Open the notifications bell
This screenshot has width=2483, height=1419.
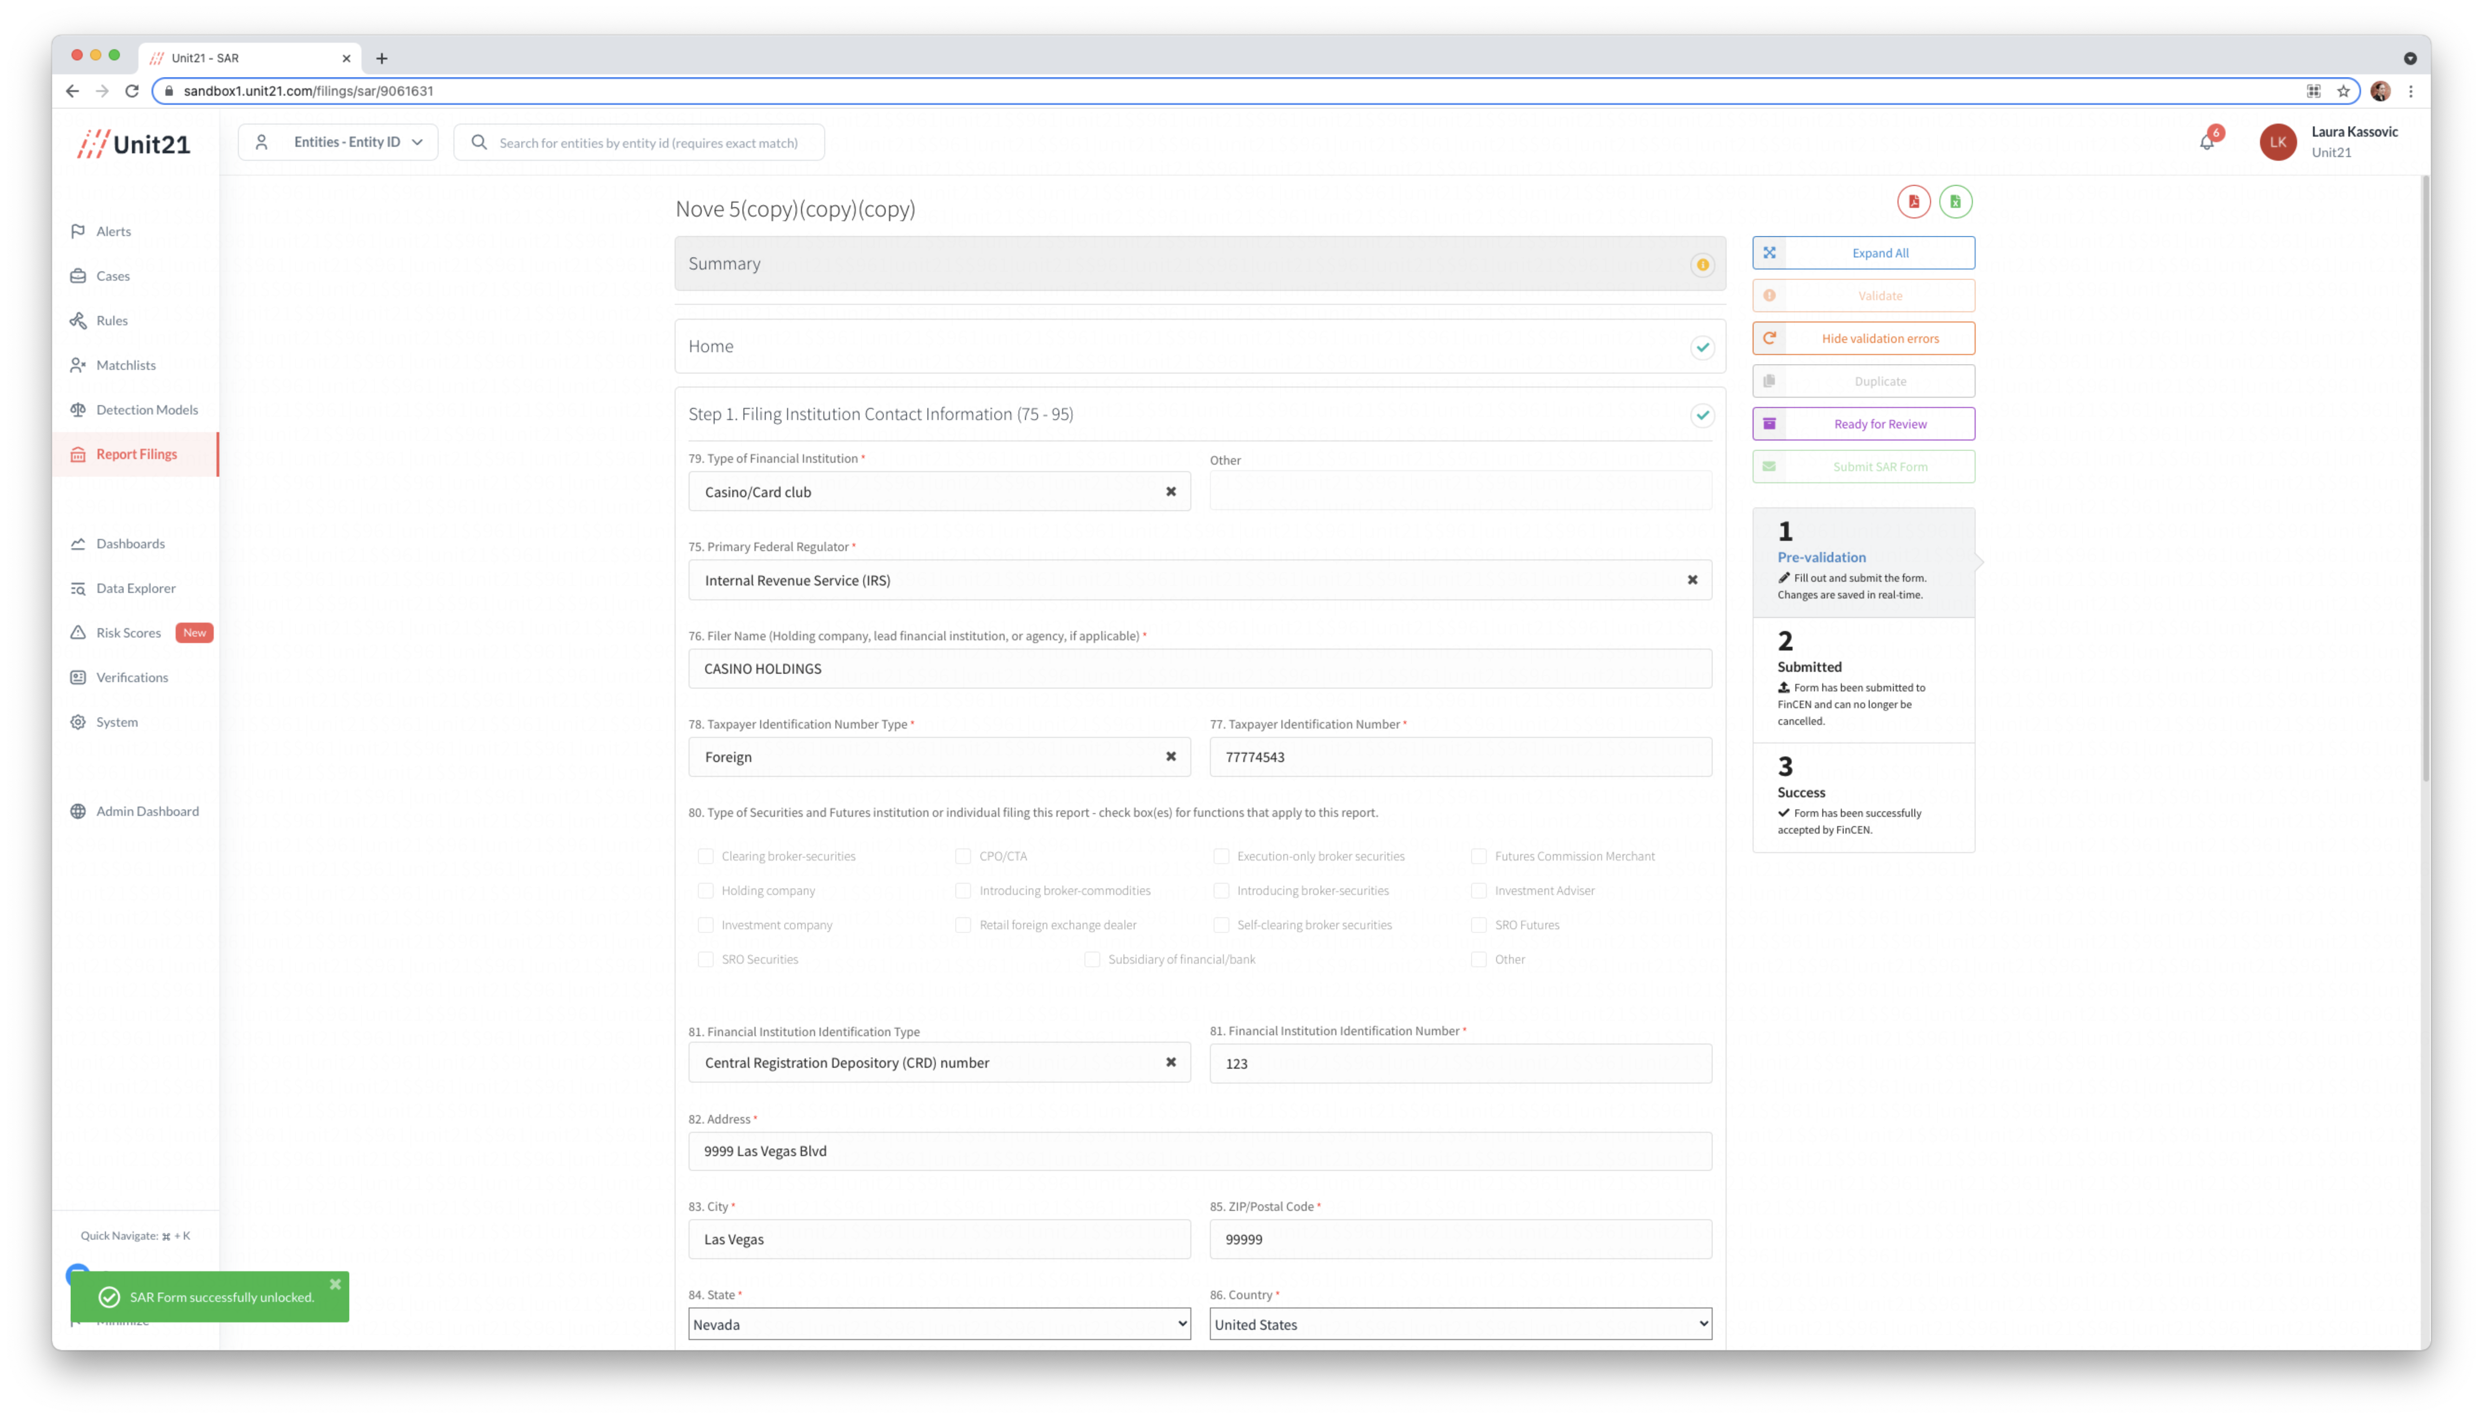(2206, 142)
